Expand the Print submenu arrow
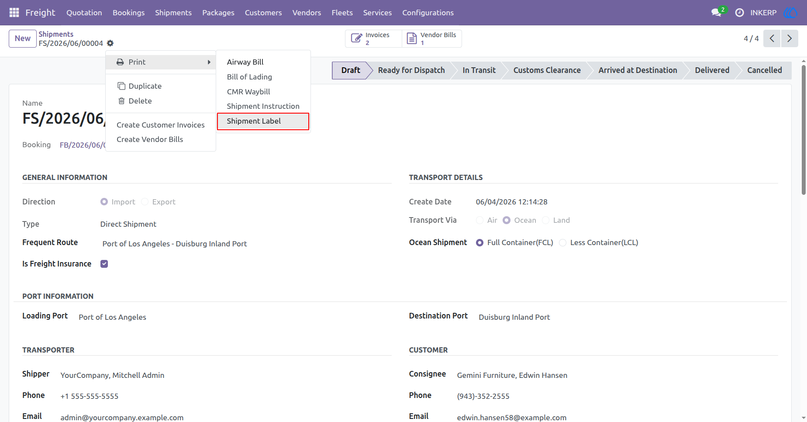The image size is (807, 422). click(209, 62)
